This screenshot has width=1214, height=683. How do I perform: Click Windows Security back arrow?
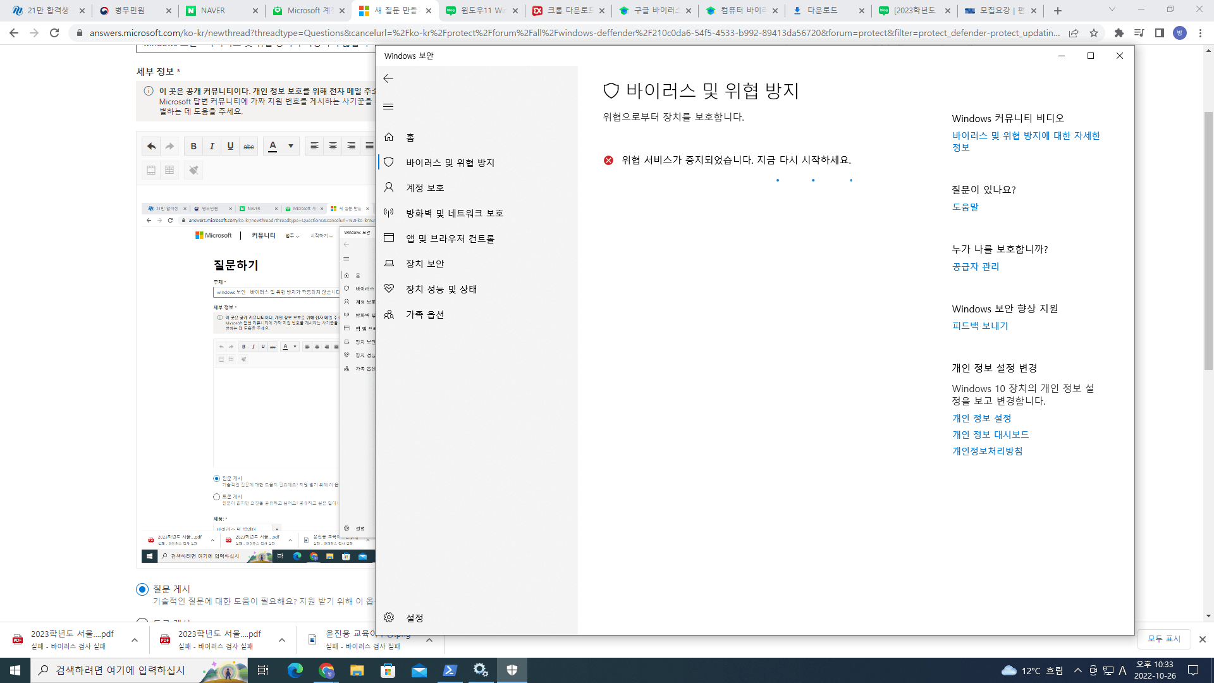(x=388, y=78)
